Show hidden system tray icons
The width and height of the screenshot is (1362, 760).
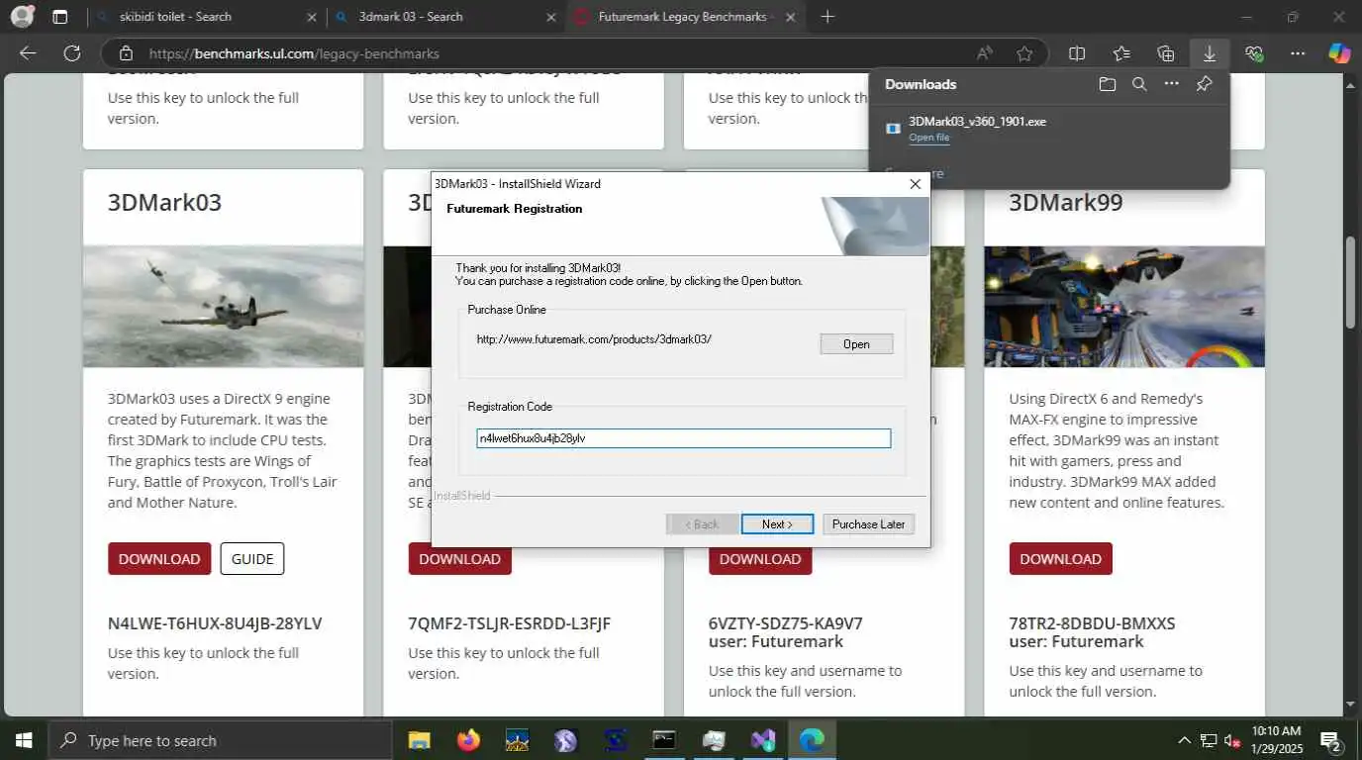tap(1184, 740)
